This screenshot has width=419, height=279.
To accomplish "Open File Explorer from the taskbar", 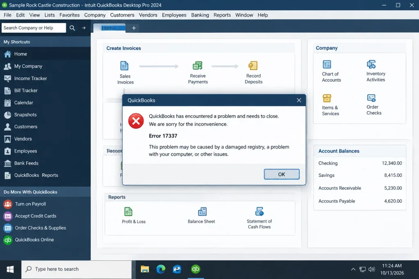I will pos(144,269).
